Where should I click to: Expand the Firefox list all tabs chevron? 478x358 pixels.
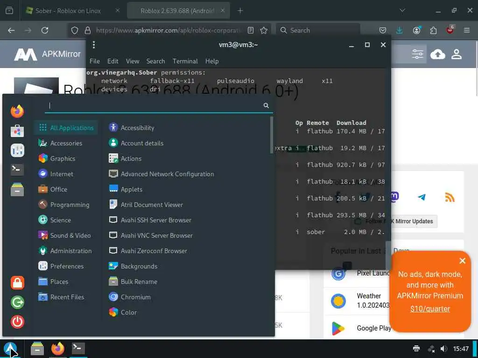pos(402,10)
